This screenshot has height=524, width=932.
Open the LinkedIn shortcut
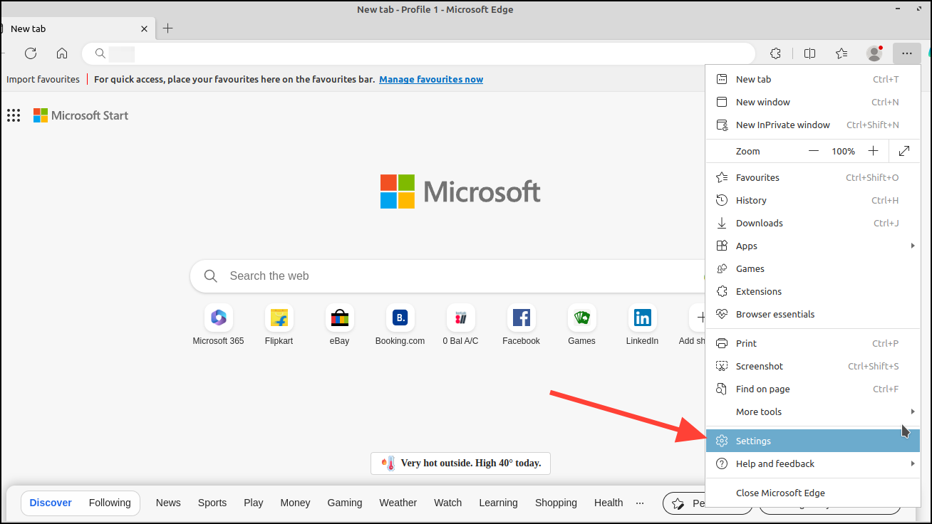point(642,318)
